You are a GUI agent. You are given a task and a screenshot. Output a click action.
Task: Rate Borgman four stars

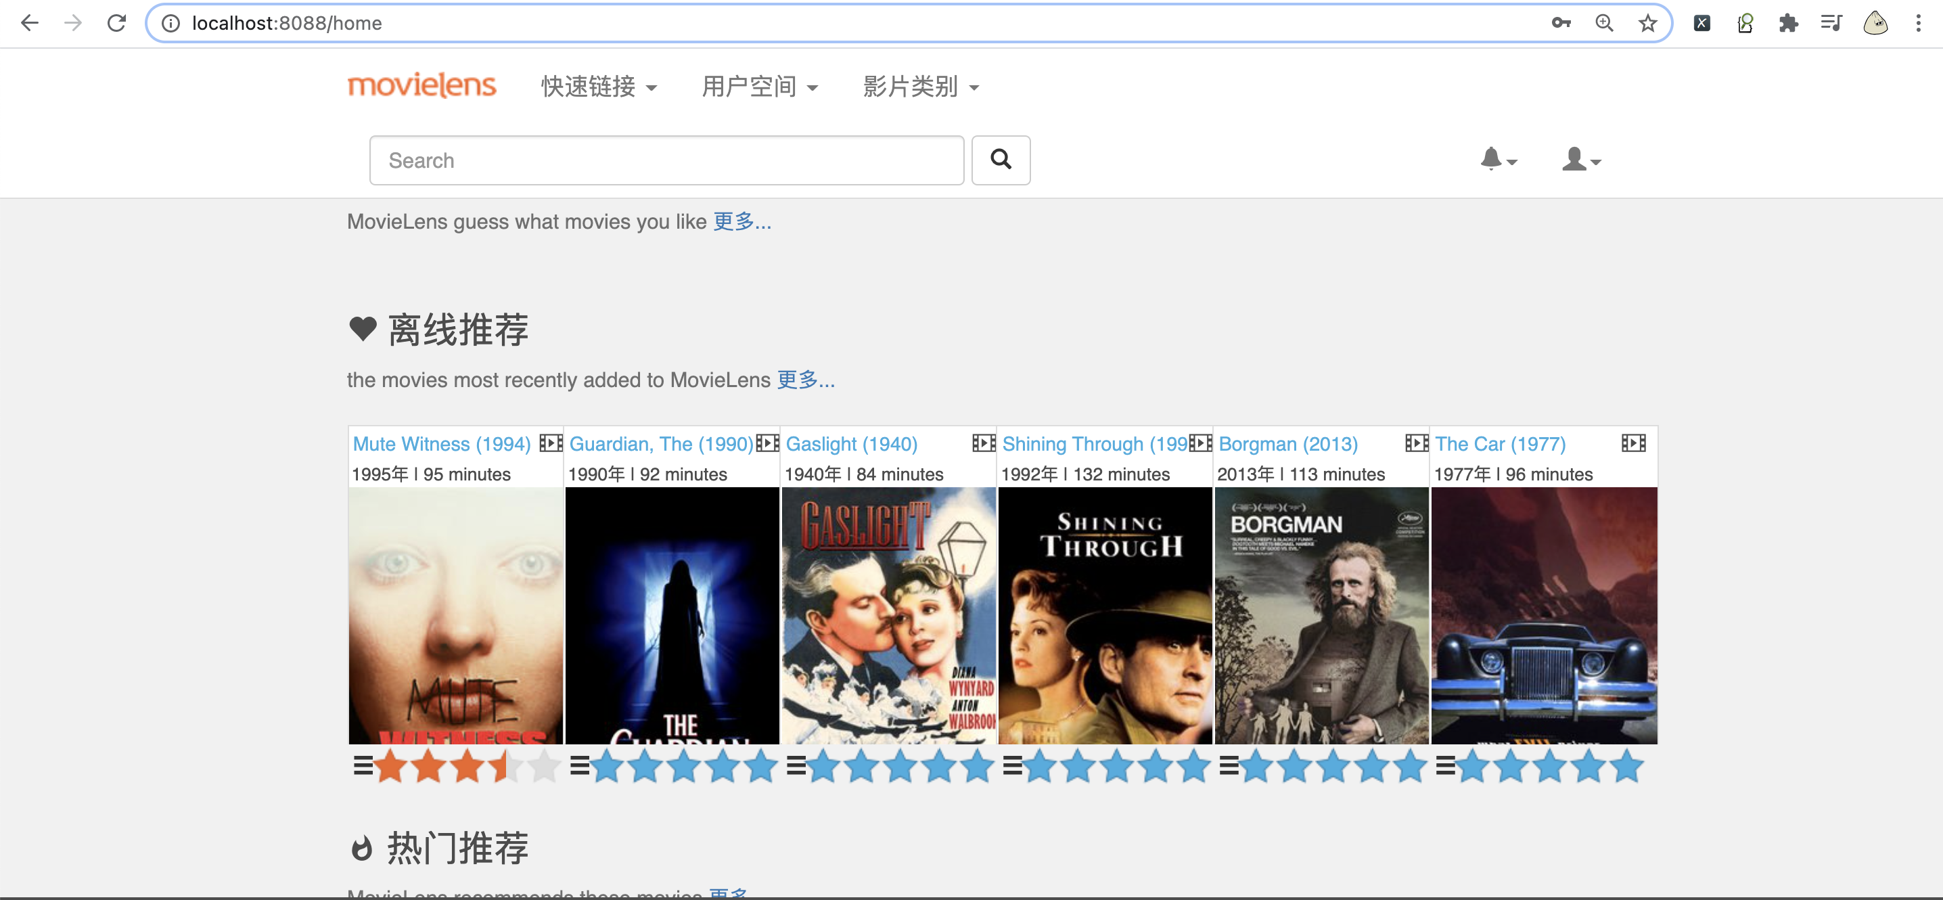coord(1372,767)
